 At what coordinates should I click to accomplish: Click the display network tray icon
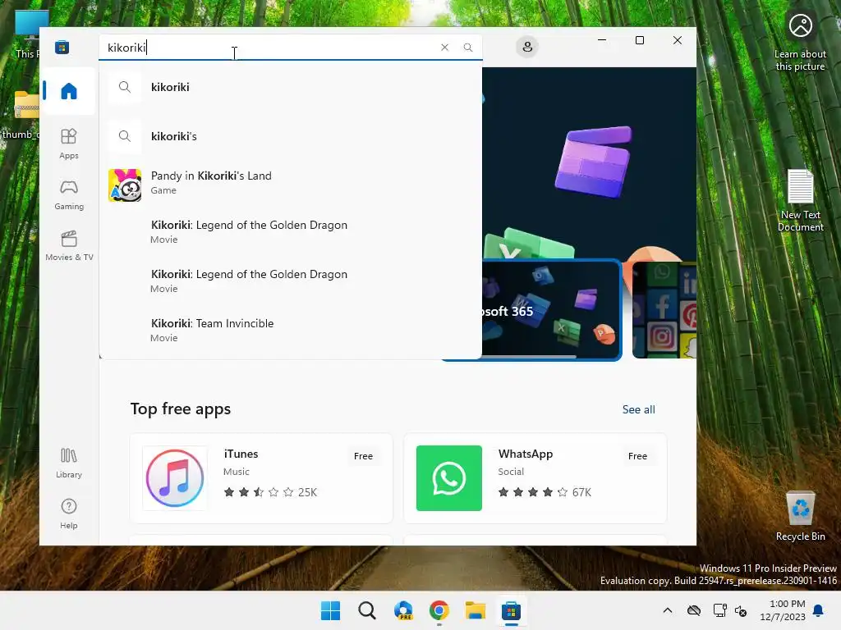coord(719,610)
